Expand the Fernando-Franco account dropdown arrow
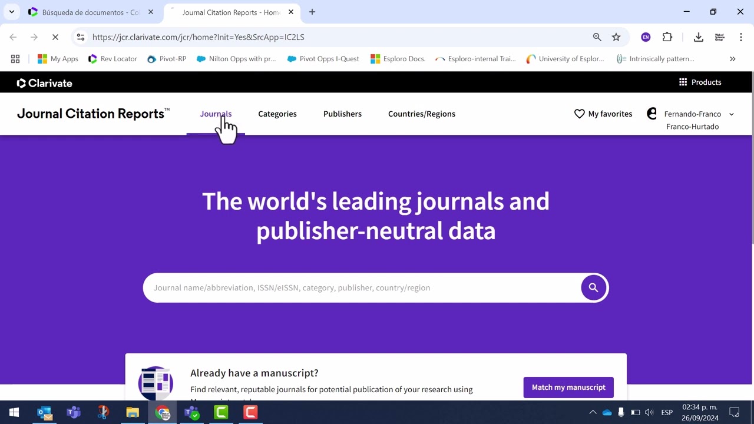 pyautogui.click(x=732, y=114)
